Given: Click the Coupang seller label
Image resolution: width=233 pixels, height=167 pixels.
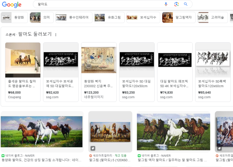Looking at the screenshot, I should point(14,97).
